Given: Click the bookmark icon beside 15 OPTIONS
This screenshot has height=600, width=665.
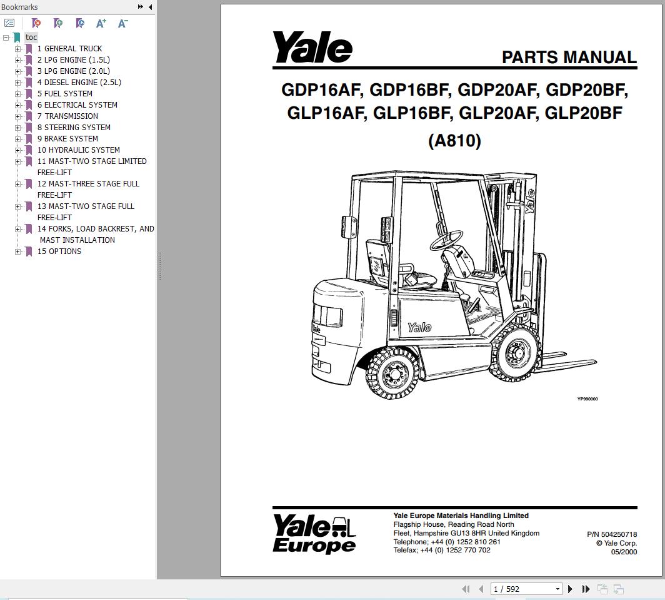Looking at the screenshot, I should click(x=29, y=252).
